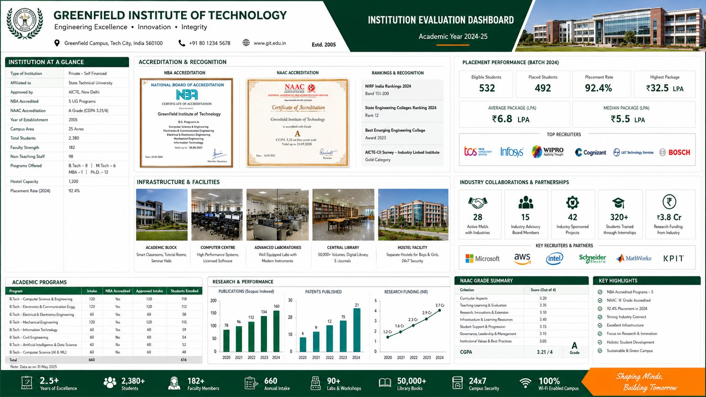
Task: Click the checkmark beside Strong Industry Connect
Action: coord(600,317)
